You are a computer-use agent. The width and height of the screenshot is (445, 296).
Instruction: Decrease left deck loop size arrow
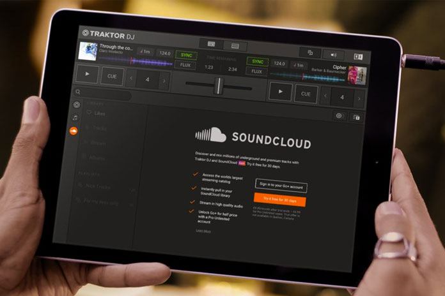click(x=131, y=79)
